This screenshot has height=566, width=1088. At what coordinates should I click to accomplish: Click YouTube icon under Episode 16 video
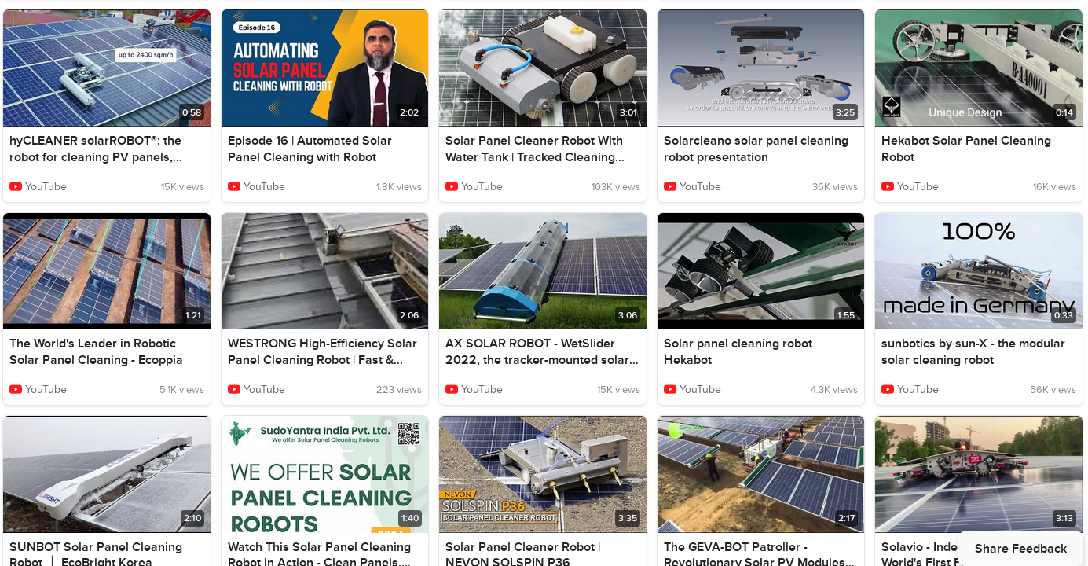pos(234,187)
